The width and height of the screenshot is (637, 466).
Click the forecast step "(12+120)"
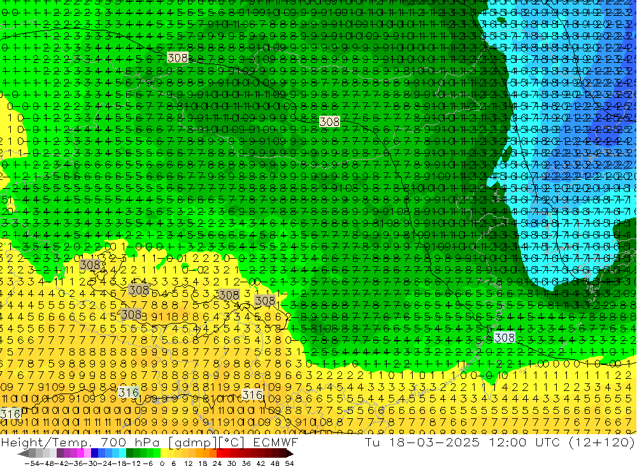[602, 442]
